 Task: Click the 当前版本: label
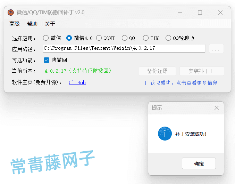[24, 71]
